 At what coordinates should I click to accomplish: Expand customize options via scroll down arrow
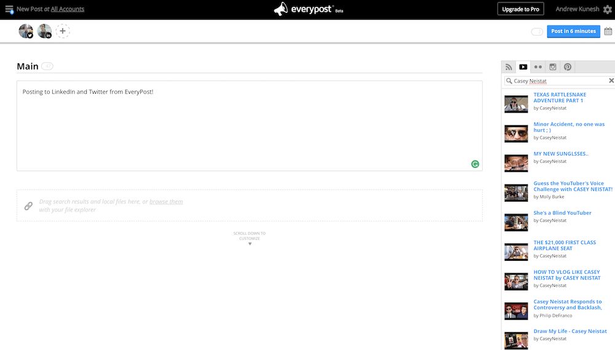pos(250,244)
